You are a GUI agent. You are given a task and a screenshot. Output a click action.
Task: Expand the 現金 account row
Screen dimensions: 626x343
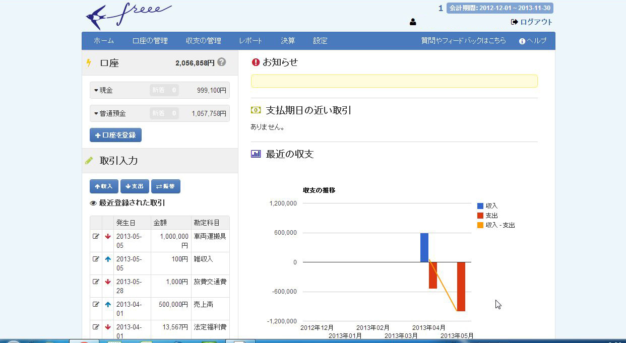point(159,90)
